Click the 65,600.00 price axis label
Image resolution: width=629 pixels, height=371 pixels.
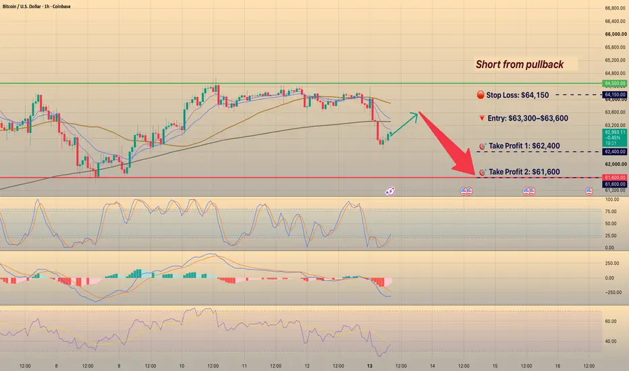click(616, 47)
